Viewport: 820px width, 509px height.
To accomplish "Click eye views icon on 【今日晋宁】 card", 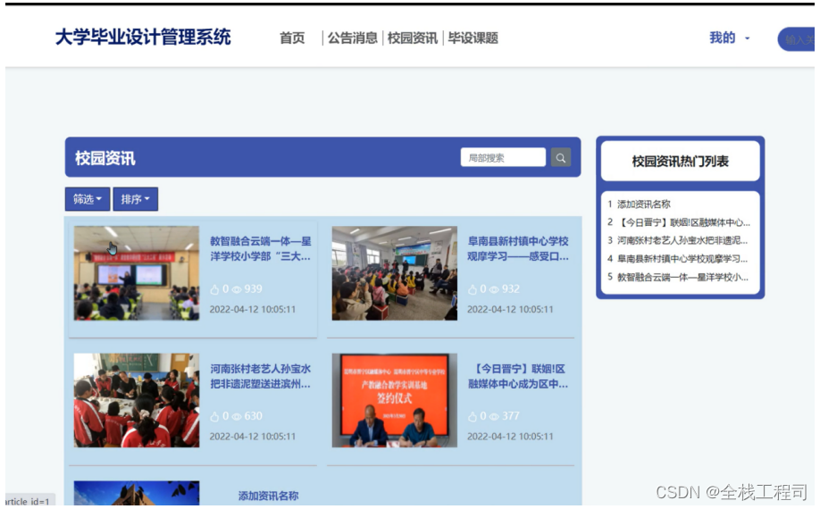I will 494,416.
